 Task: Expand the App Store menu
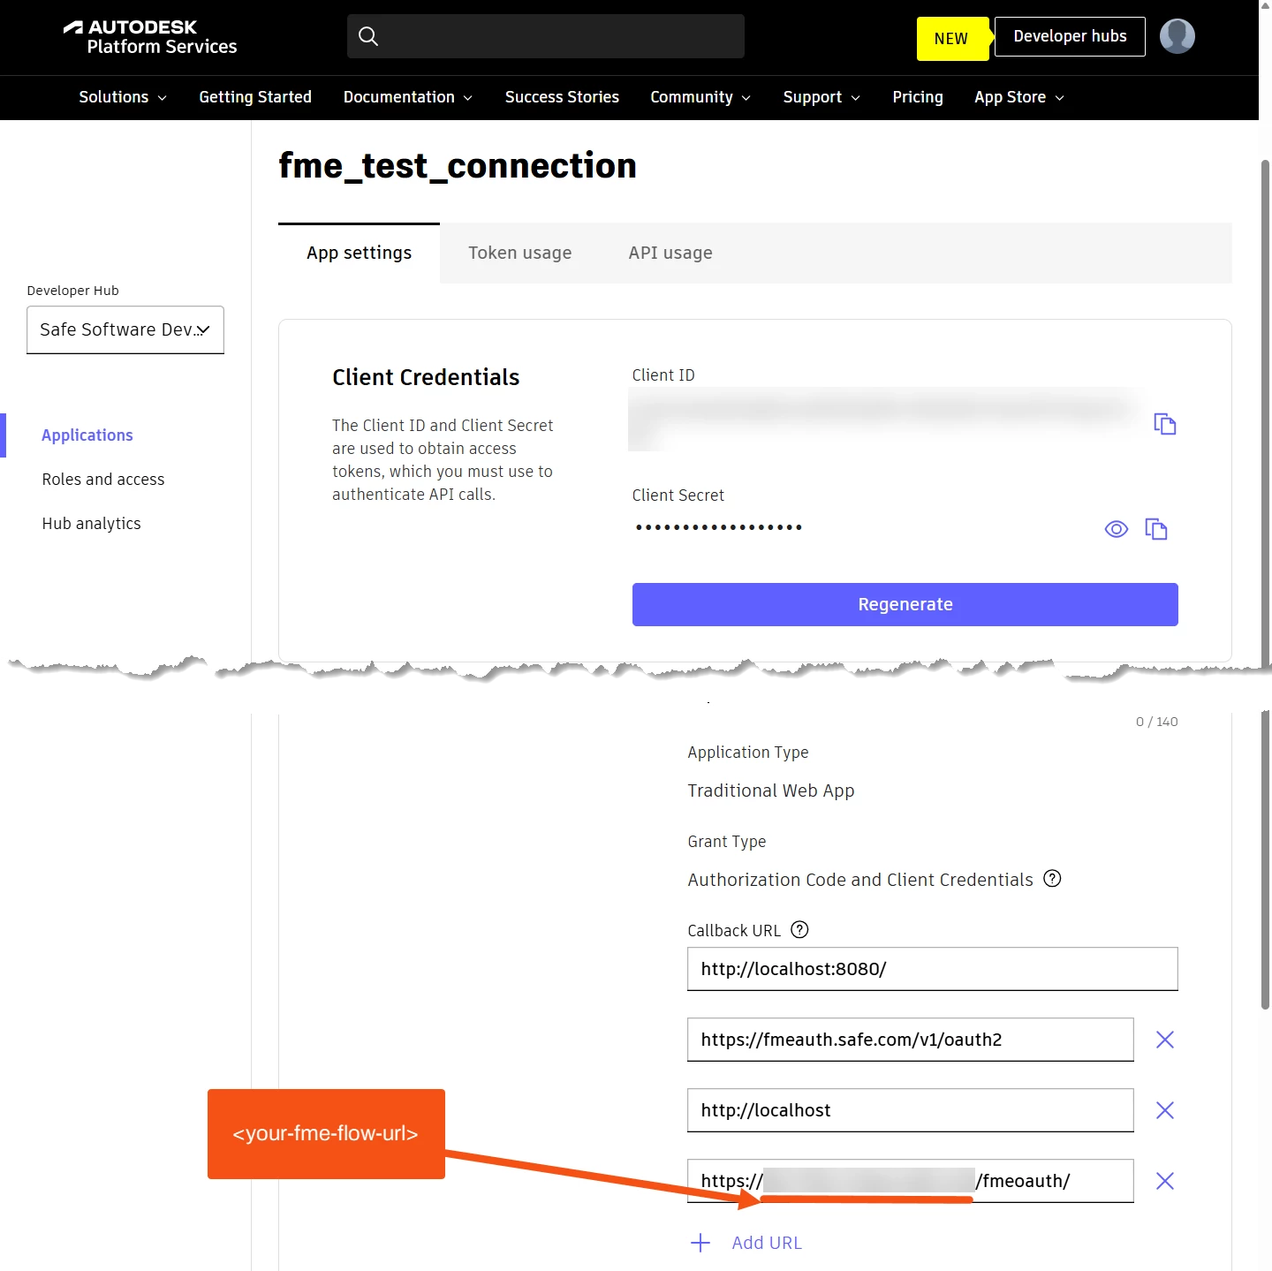tap(1019, 97)
